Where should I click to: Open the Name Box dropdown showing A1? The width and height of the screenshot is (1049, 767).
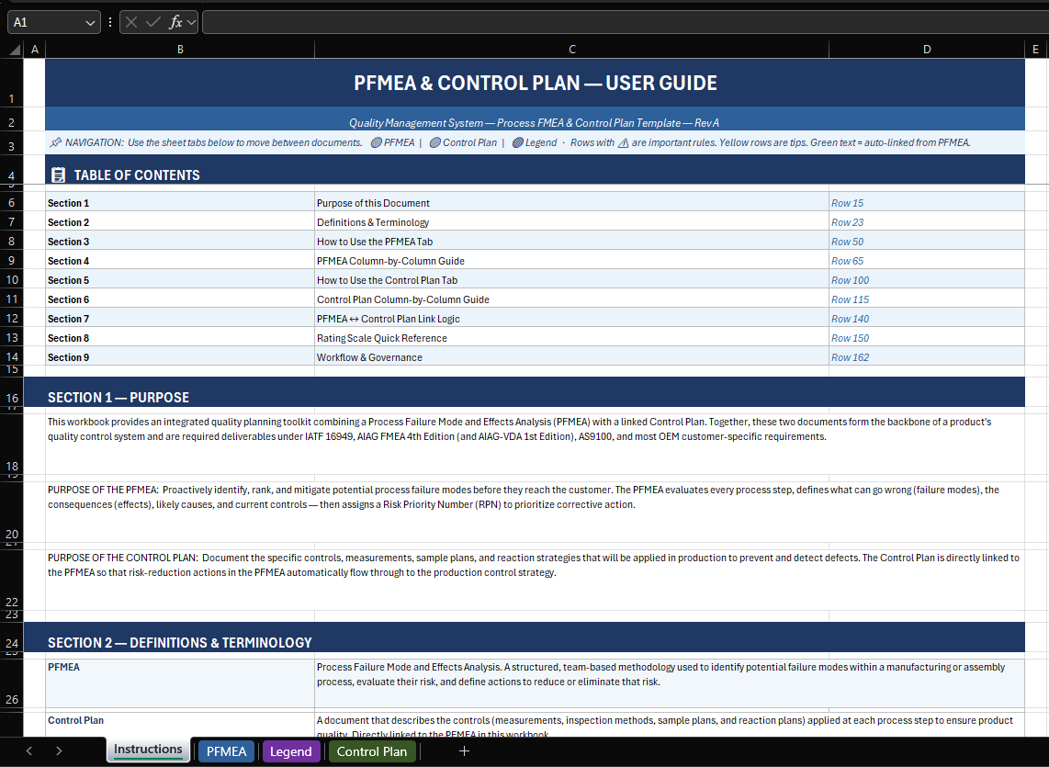click(88, 21)
